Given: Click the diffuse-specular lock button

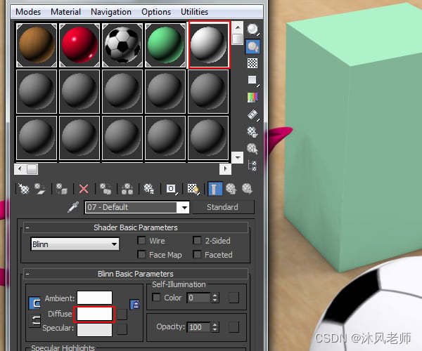Looking at the screenshot, I should tap(34, 320).
